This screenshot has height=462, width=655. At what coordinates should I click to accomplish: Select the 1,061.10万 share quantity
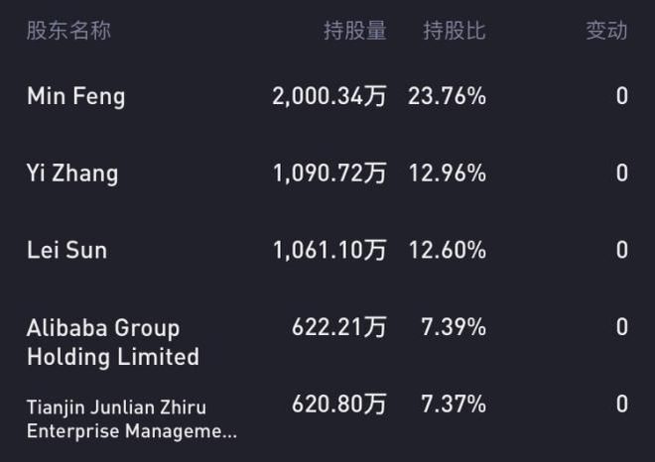click(329, 251)
